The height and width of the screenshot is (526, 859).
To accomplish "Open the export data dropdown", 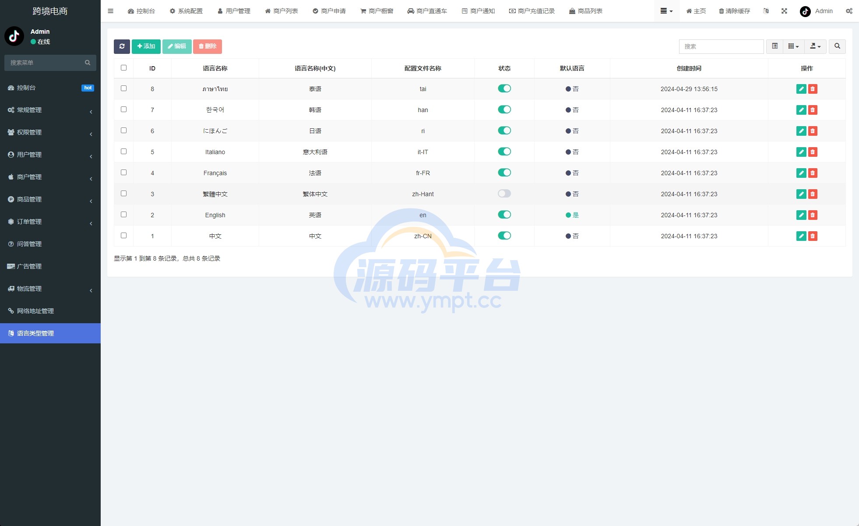I will (x=815, y=46).
